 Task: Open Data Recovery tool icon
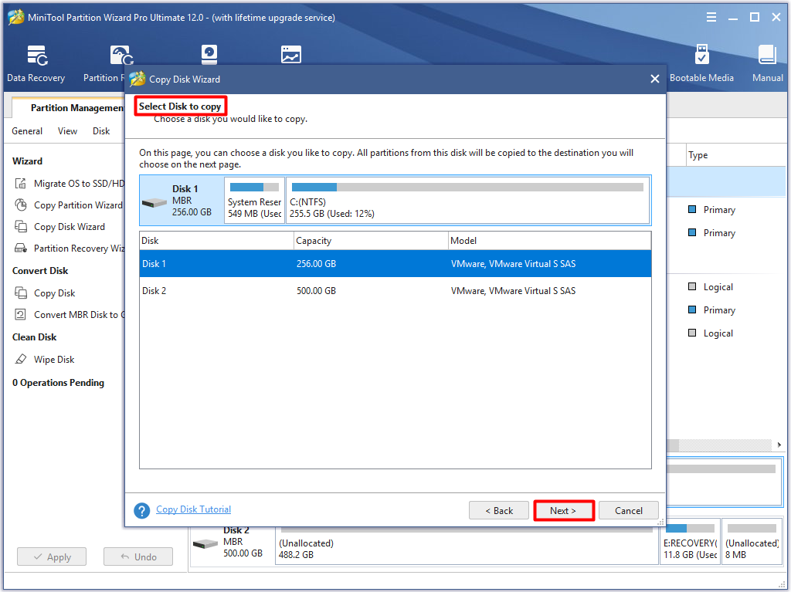coord(37,56)
